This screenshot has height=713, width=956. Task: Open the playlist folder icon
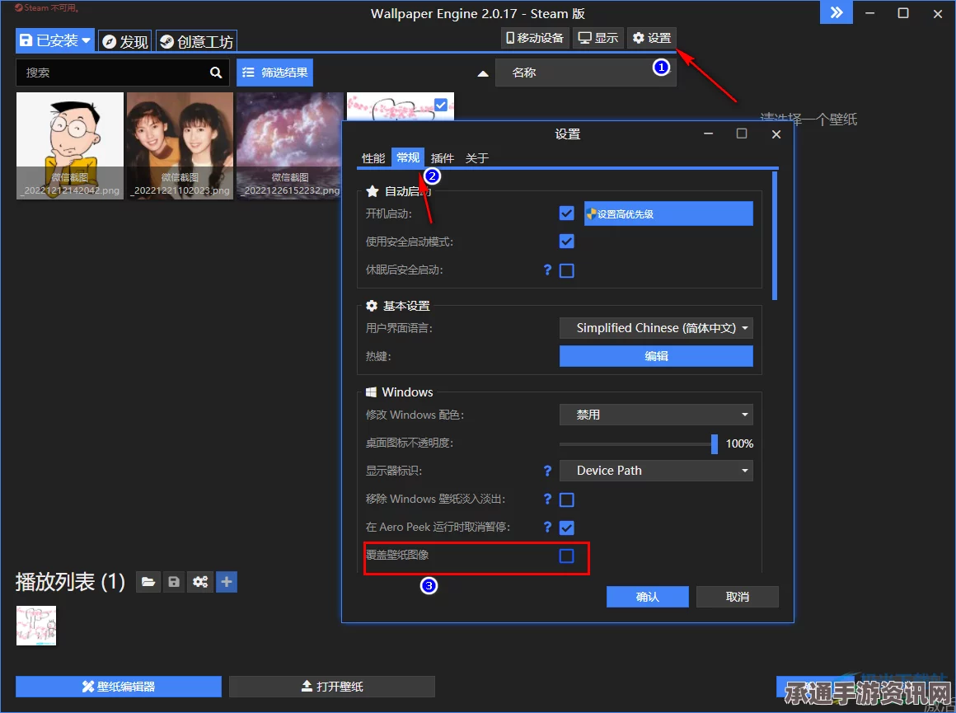[148, 582]
